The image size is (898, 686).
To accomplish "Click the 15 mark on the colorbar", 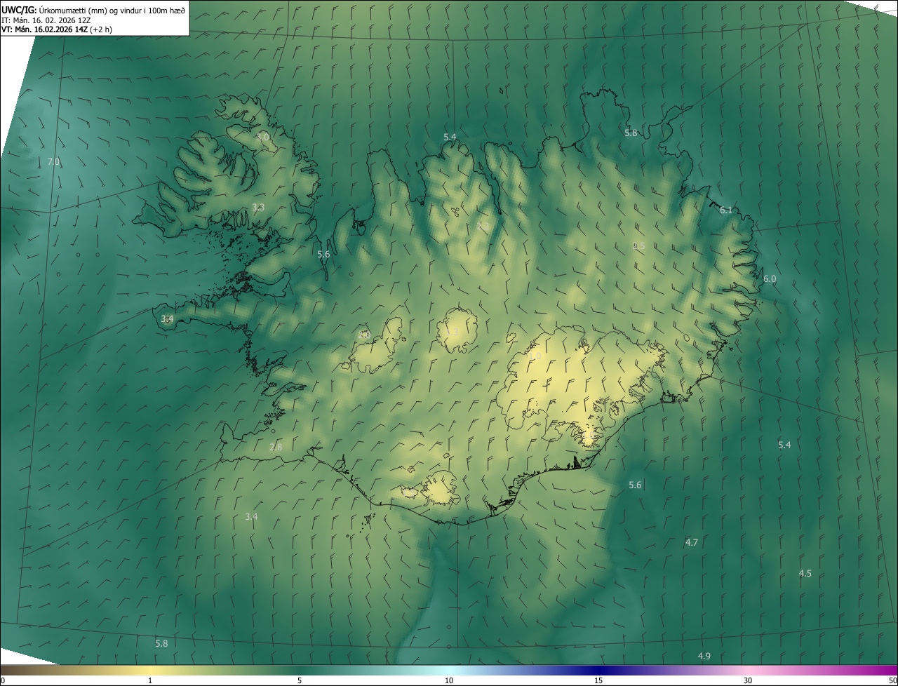I will pos(598,680).
